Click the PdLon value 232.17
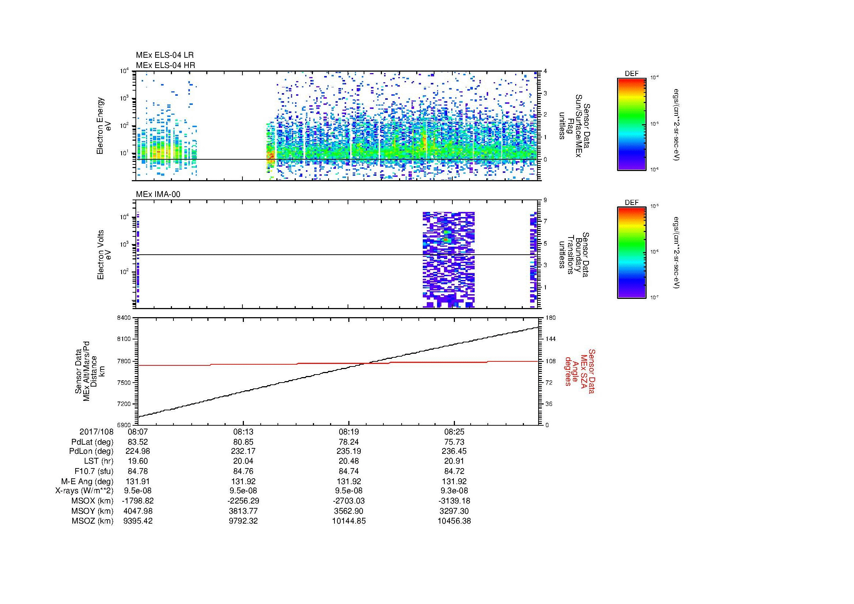This screenshot has width=854, height=604. coord(243,451)
